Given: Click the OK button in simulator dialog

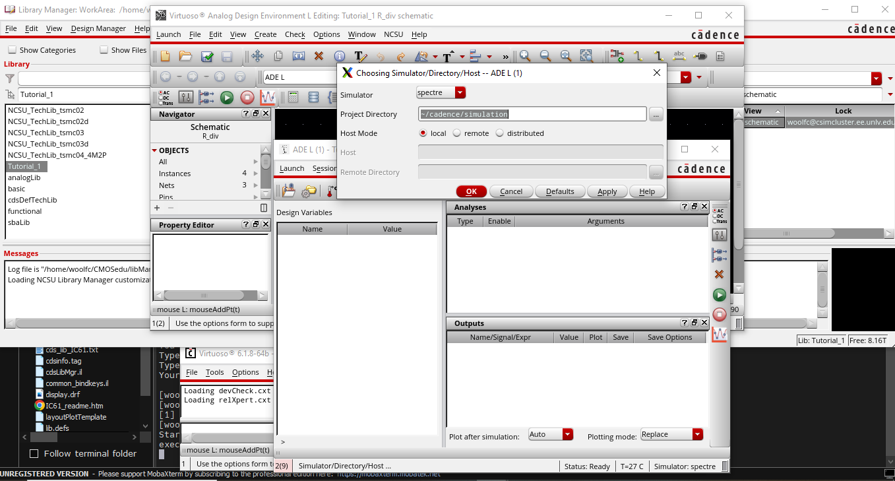Looking at the screenshot, I should [x=472, y=191].
